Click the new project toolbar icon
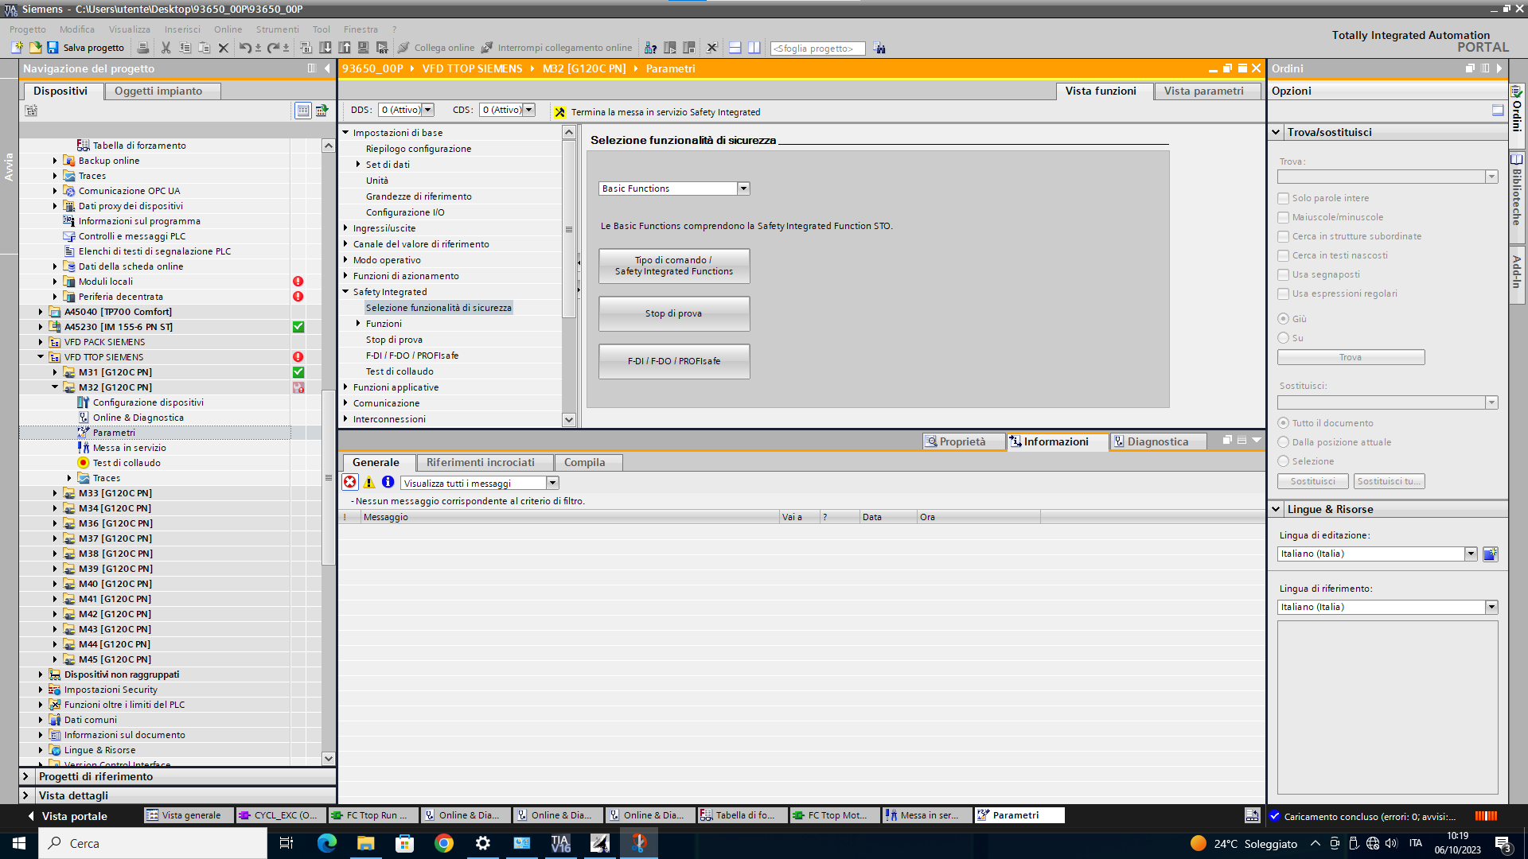This screenshot has width=1528, height=859. pyautogui.click(x=17, y=48)
